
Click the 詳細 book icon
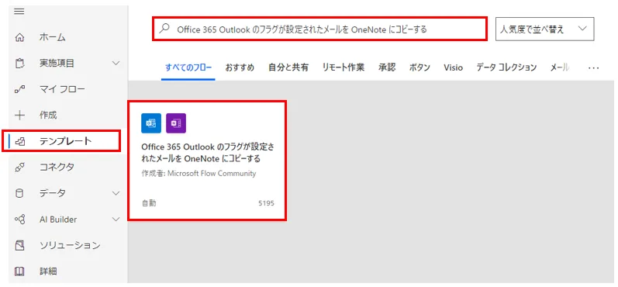[19, 271]
